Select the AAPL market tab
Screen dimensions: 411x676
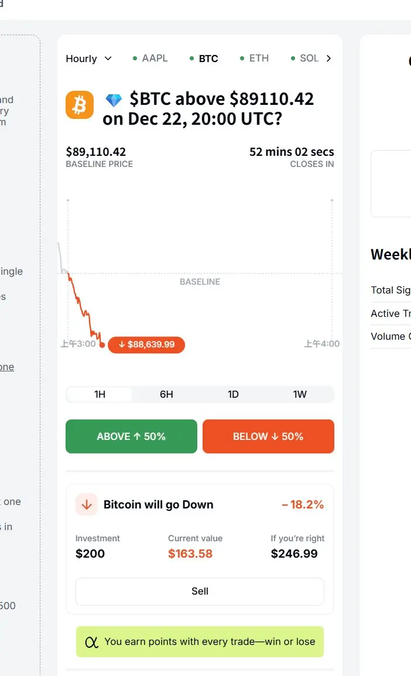click(151, 58)
